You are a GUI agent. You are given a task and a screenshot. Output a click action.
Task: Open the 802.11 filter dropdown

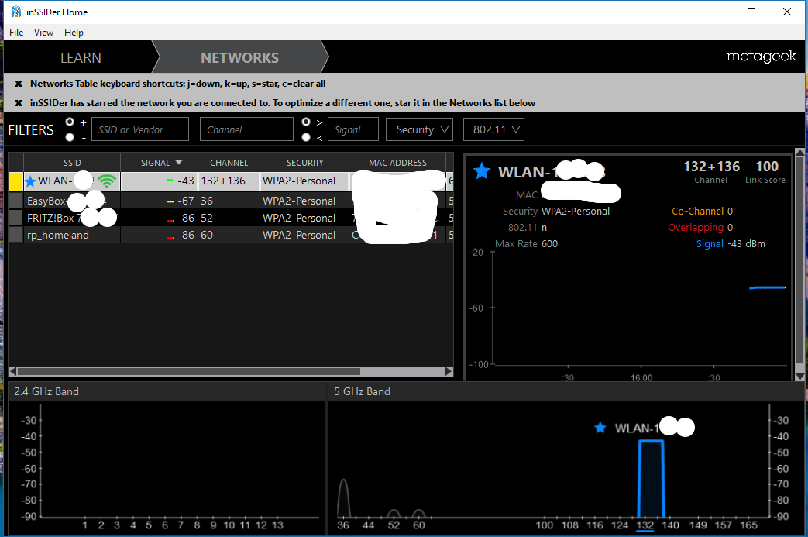click(493, 129)
